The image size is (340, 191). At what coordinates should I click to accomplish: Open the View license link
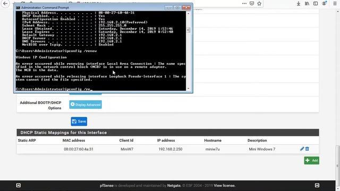(225, 186)
